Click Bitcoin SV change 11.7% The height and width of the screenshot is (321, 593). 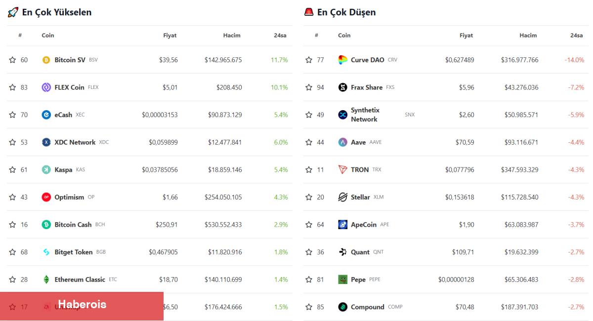pyautogui.click(x=279, y=60)
